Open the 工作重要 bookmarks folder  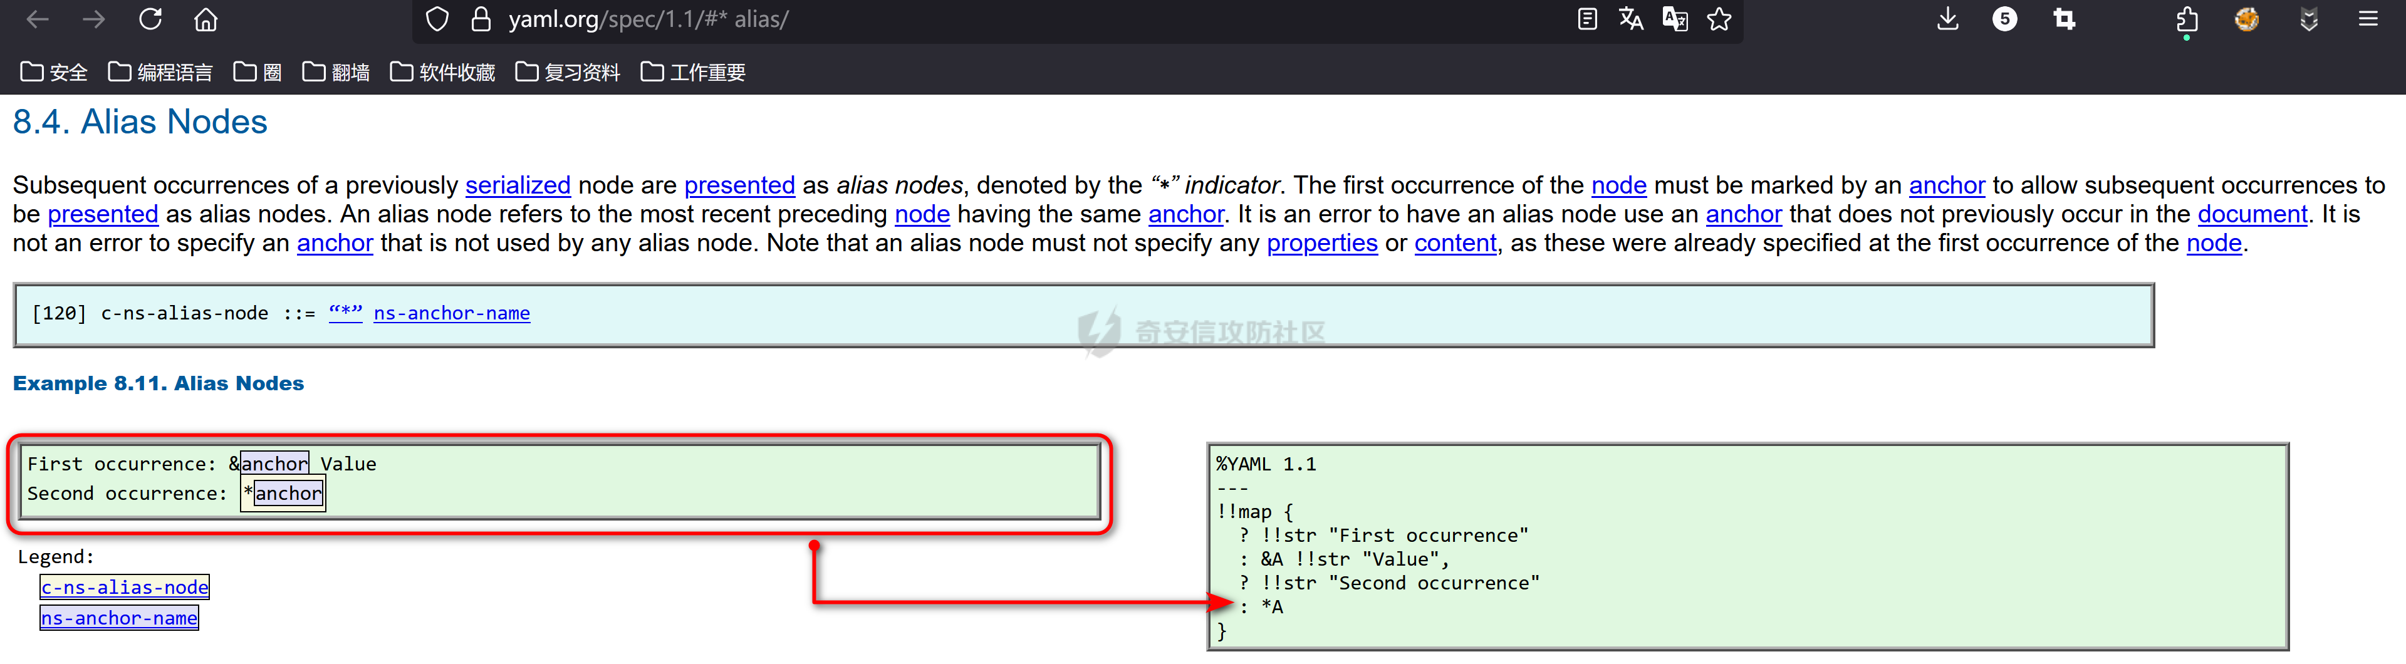693,72
